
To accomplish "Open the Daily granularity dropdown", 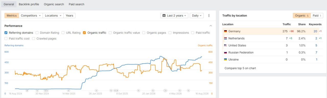I will click(x=197, y=15).
